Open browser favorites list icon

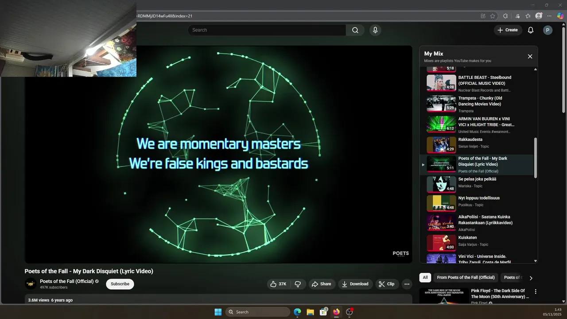[528, 16]
